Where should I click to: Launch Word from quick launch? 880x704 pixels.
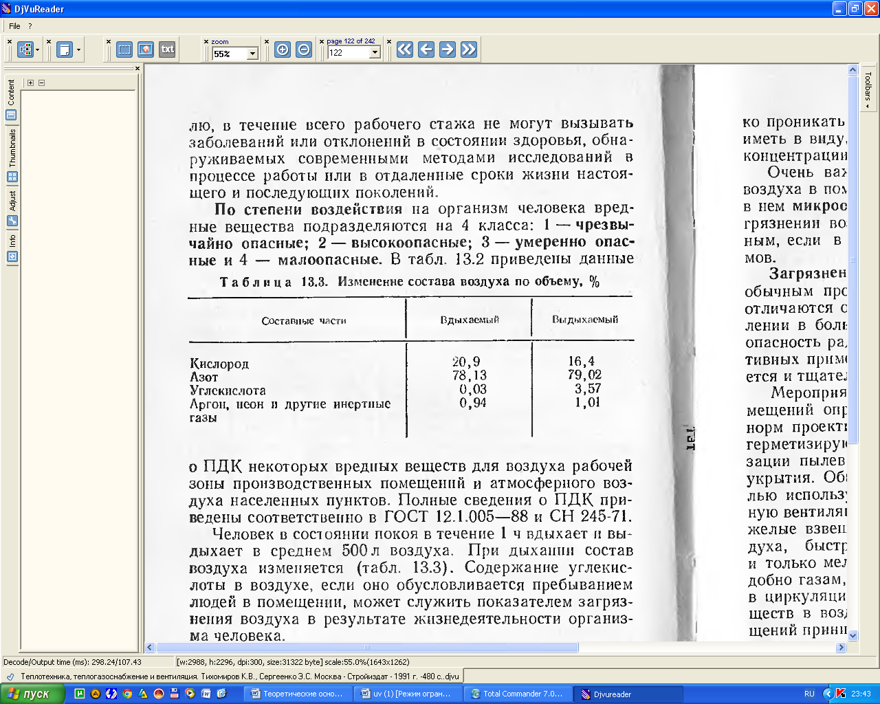[x=206, y=694]
